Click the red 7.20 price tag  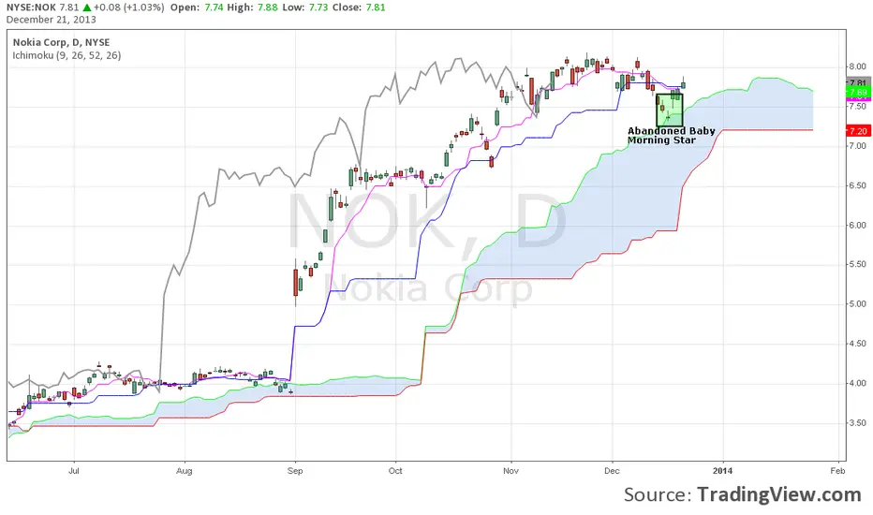coord(858,131)
